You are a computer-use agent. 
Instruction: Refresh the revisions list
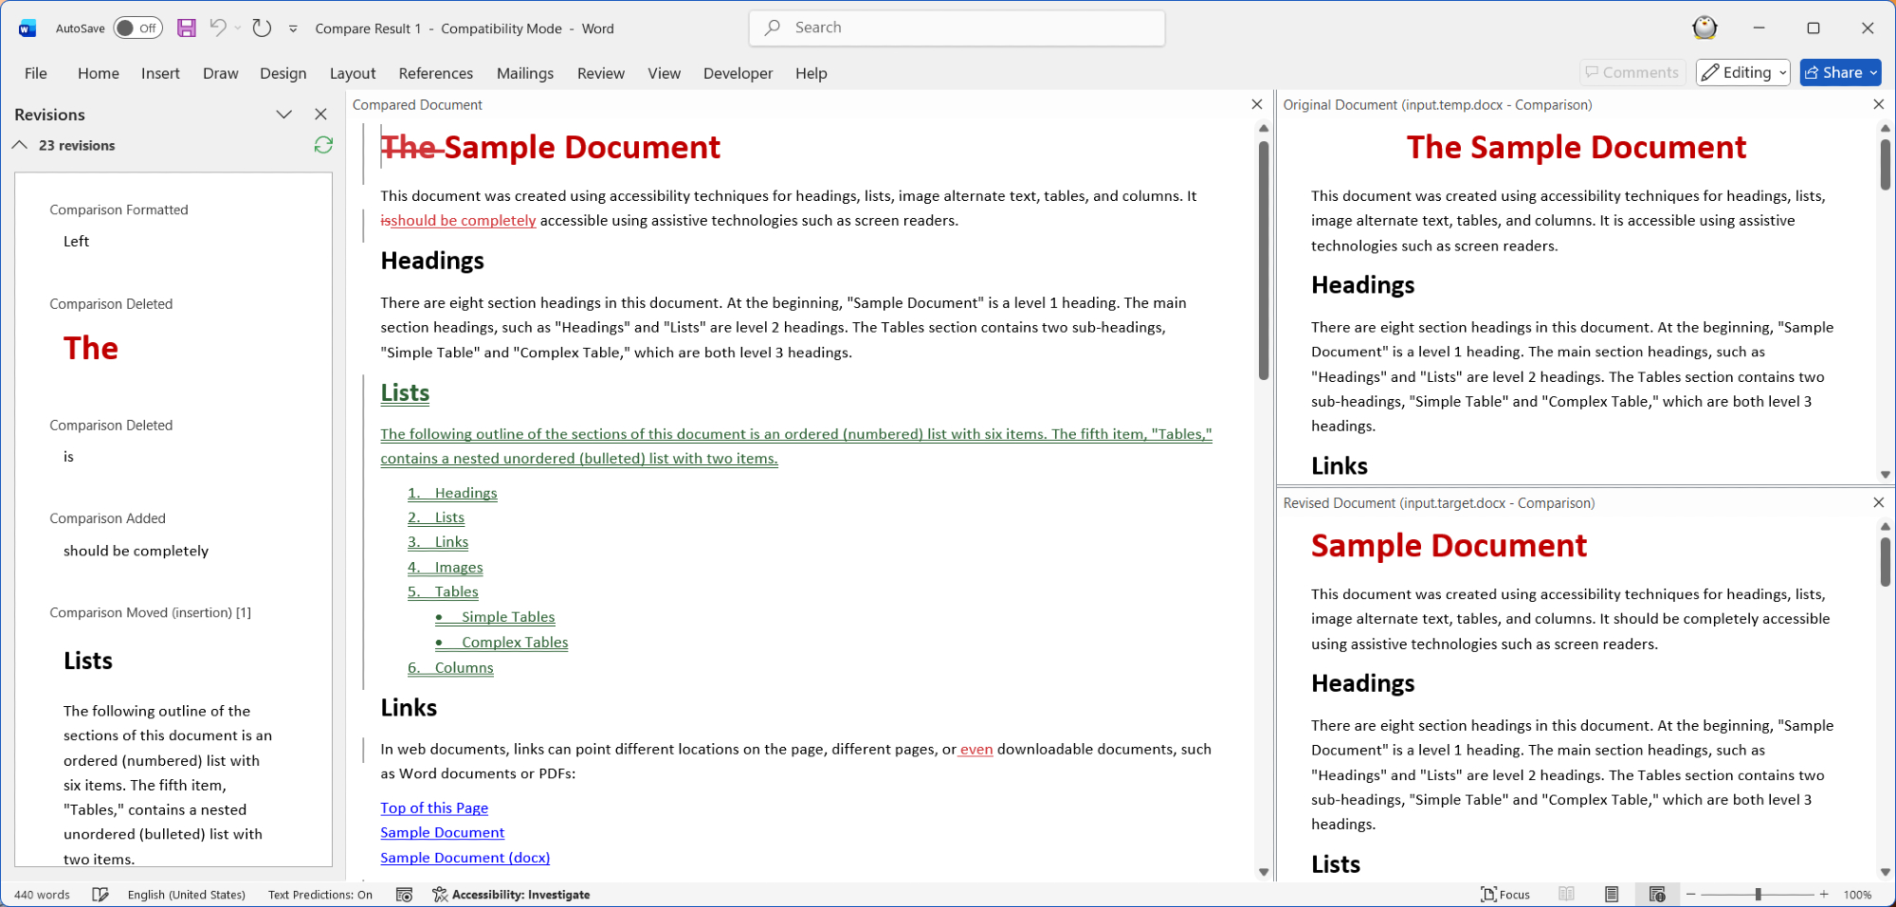click(x=323, y=145)
